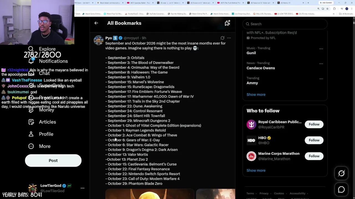This screenshot has height=199, width=355.
Task: Open a new browser tab
Action: [308, 3]
